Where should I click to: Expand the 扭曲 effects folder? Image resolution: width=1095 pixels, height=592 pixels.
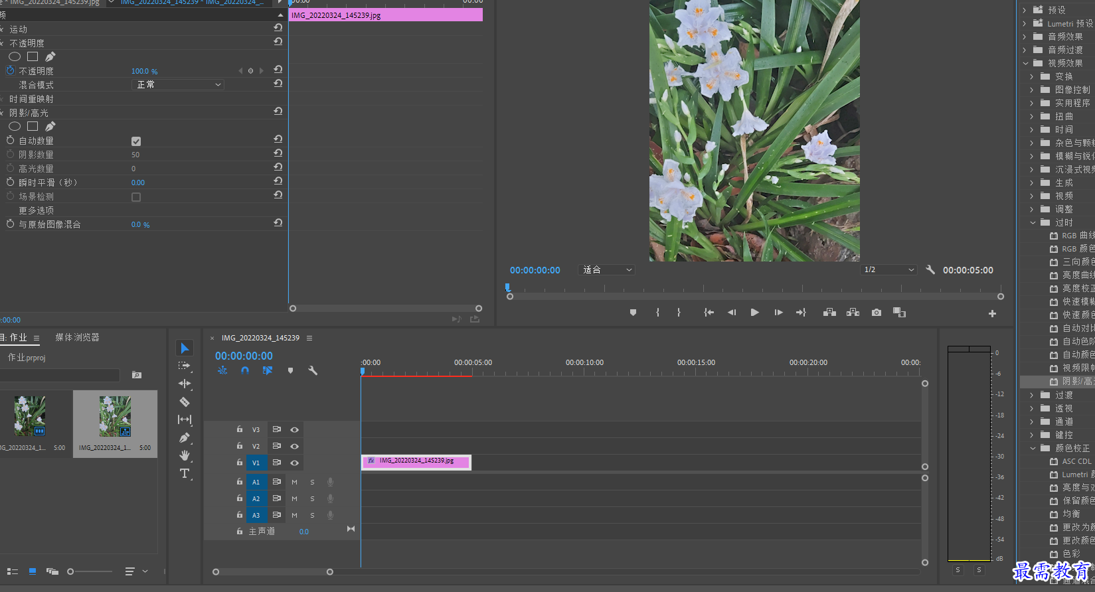click(x=1032, y=116)
